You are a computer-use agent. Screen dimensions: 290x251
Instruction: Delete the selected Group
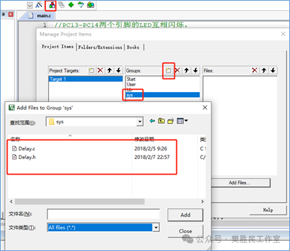click(178, 70)
